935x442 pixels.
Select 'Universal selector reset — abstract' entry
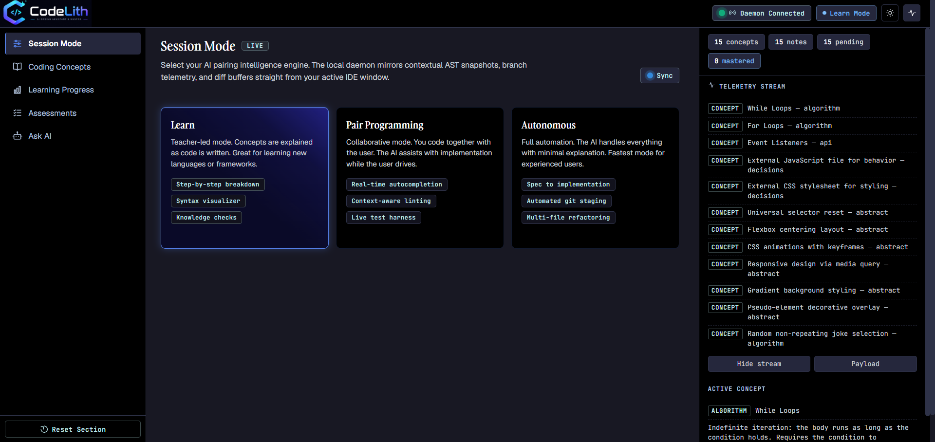point(812,213)
